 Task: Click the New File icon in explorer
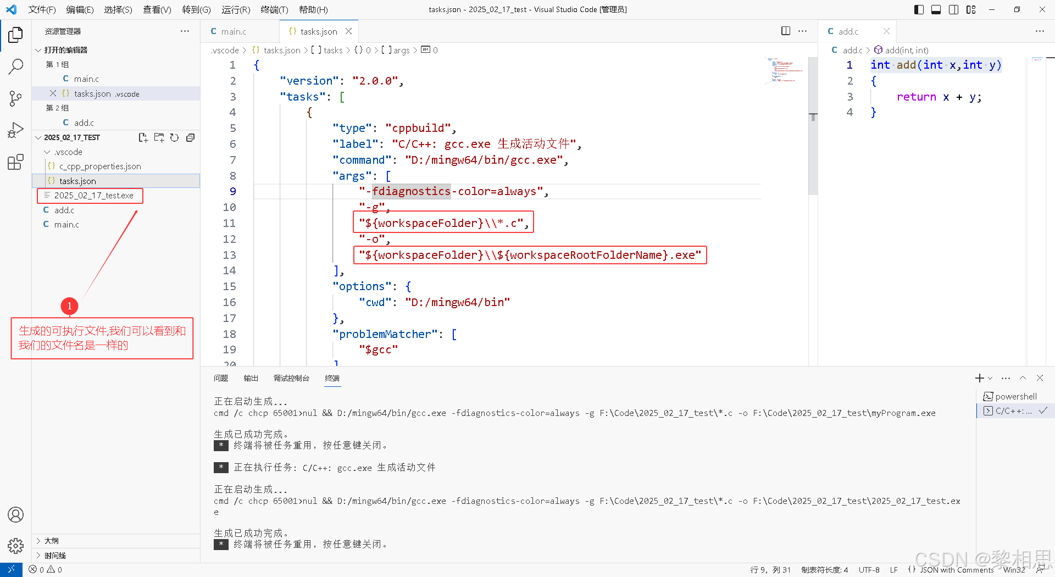(x=143, y=137)
